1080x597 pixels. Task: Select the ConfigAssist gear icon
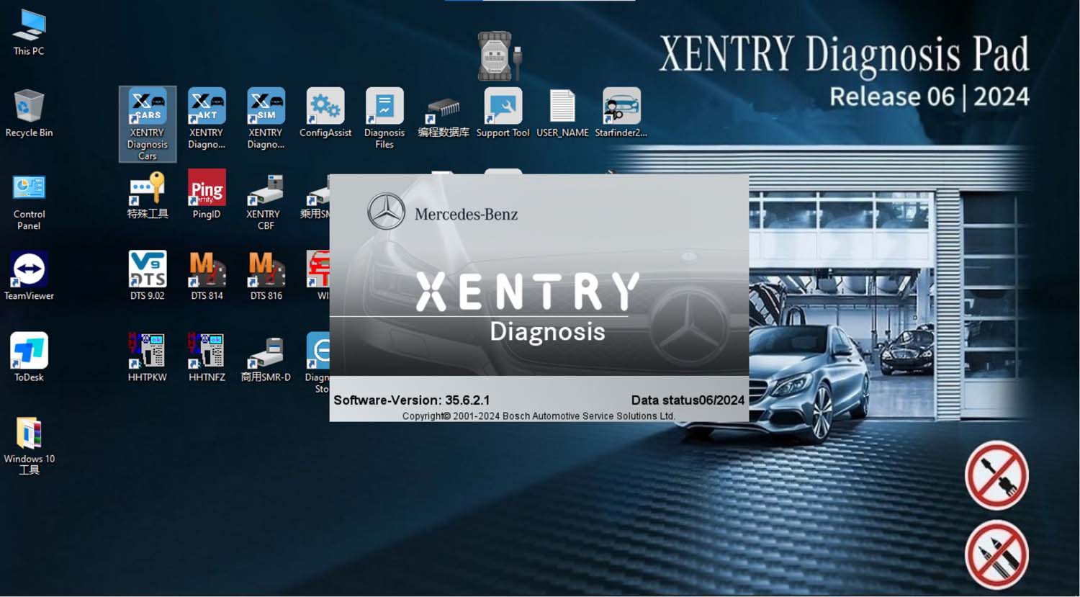click(x=325, y=108)
